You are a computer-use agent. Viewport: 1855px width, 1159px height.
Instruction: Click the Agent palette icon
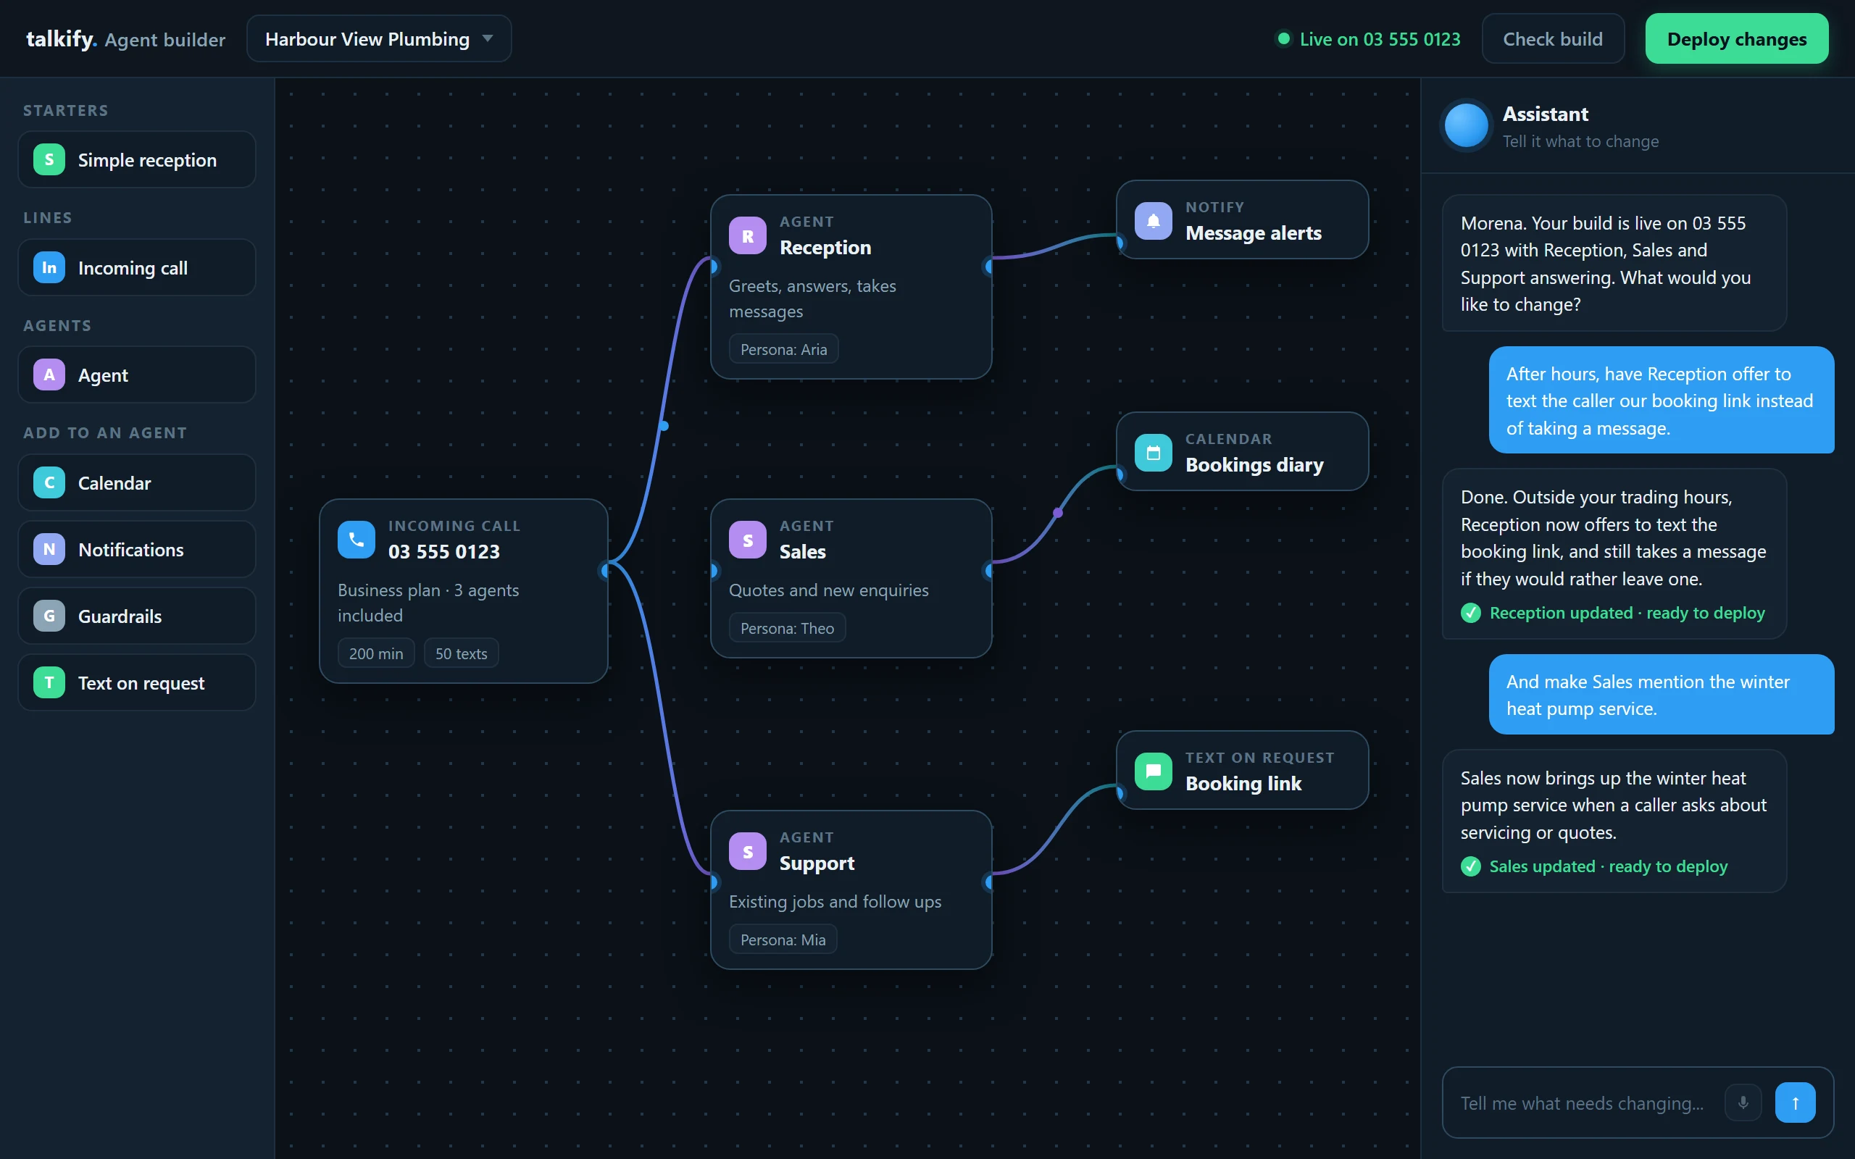click(49, 375)
